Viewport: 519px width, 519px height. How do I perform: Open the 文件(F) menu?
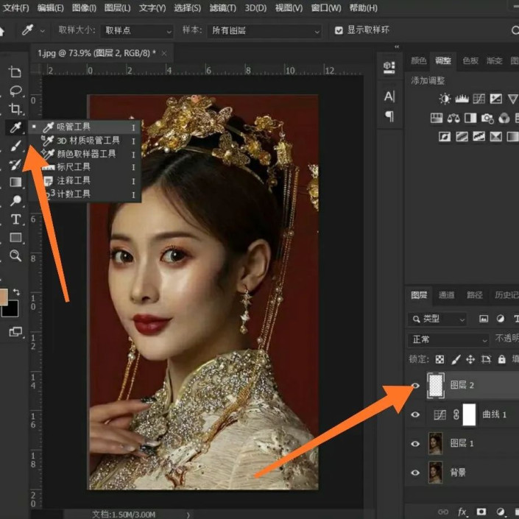tap(15, 7)
